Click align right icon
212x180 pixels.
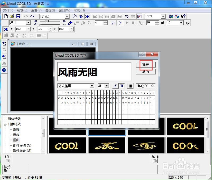click(44, 35)
